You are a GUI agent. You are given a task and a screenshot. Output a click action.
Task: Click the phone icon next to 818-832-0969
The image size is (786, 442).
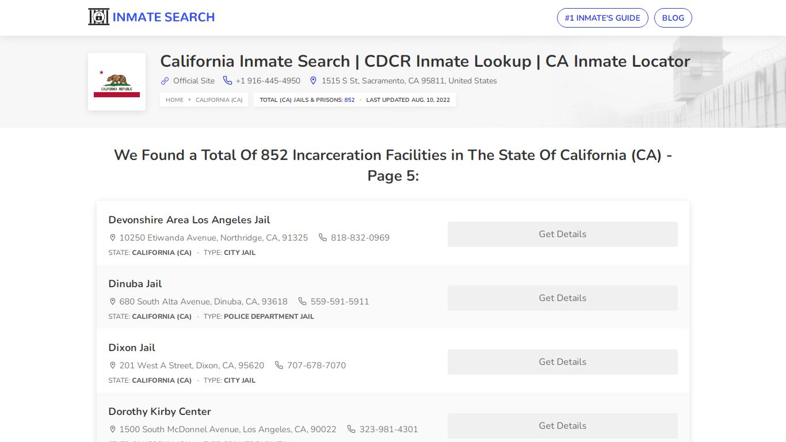click(x=323, y=238)
